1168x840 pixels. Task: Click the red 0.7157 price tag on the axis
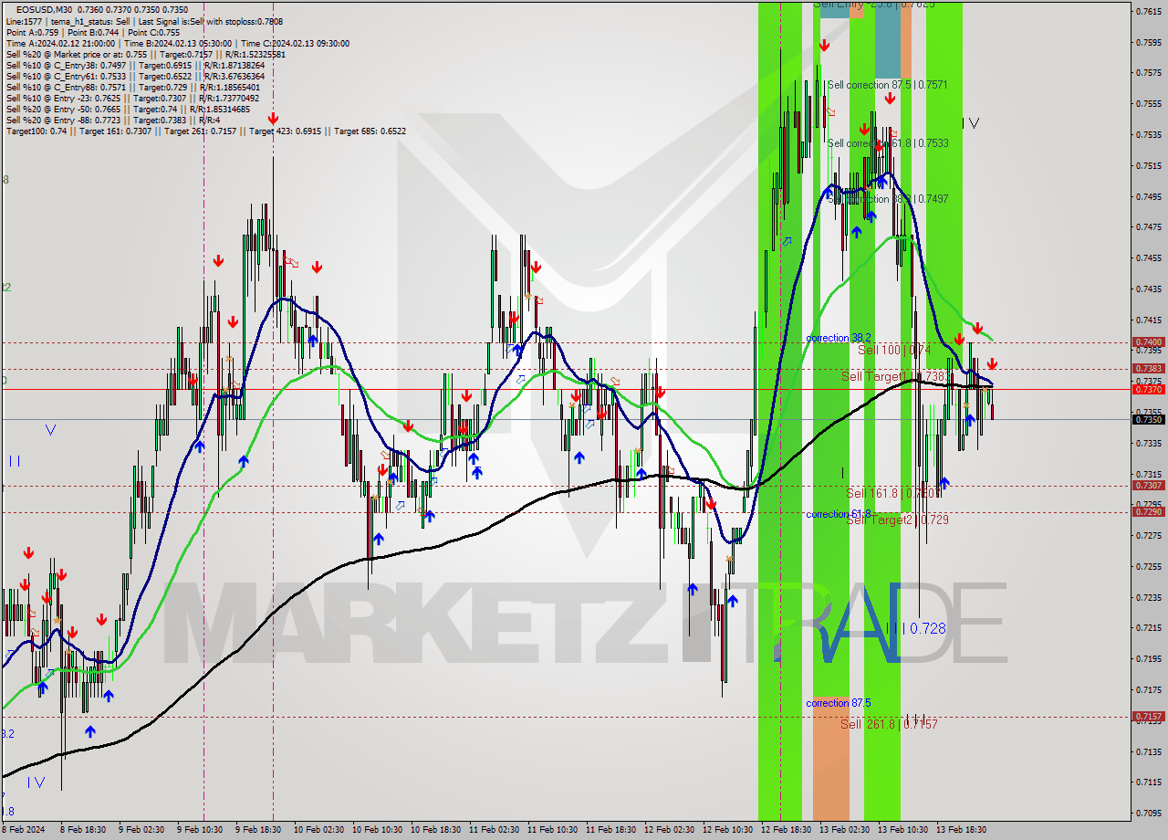point(1148,717)
